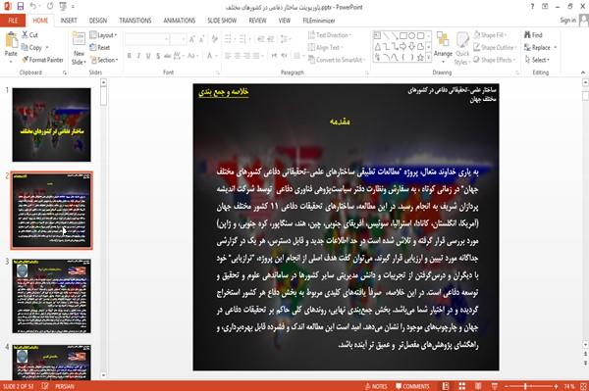This screenshot has width=589, height=391.
Task: Click the Redo icon in title bar
Action: tap(50, 7)
